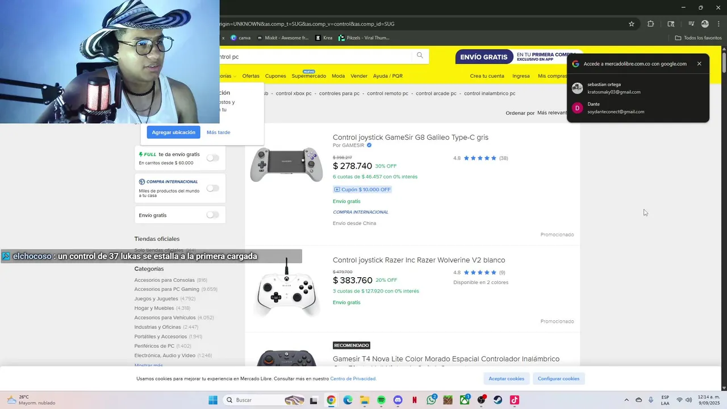The height and width of the screenshot is (409, 727).
Task: Open the Supermercado menu item
Action: click(308, 76)
